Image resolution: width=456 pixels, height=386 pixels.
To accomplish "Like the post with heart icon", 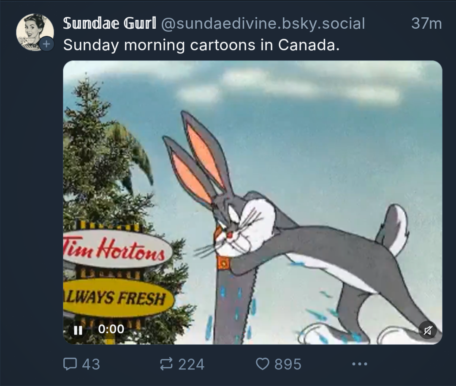I will [262, 364].
